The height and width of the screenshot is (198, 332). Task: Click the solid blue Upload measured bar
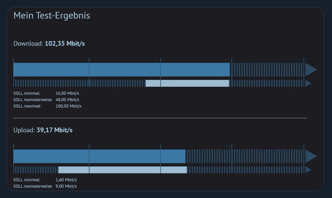[99, 156]
